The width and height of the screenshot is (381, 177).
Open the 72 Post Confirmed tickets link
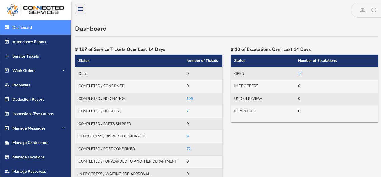point(189,149)
